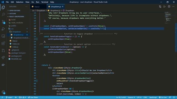
Task: Open the Terminal menu
Action: click(45, 2)
